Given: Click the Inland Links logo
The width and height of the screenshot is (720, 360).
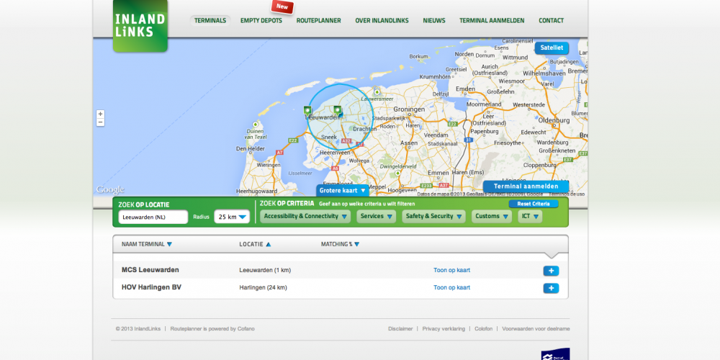Looking at the screenshot, I should pos(140,27).
